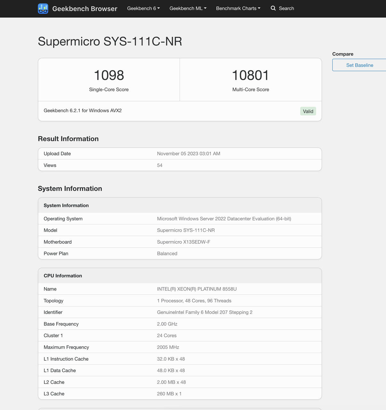Click the Views count 54
Screen dimensions: 386x410
(x=160, y=165)
